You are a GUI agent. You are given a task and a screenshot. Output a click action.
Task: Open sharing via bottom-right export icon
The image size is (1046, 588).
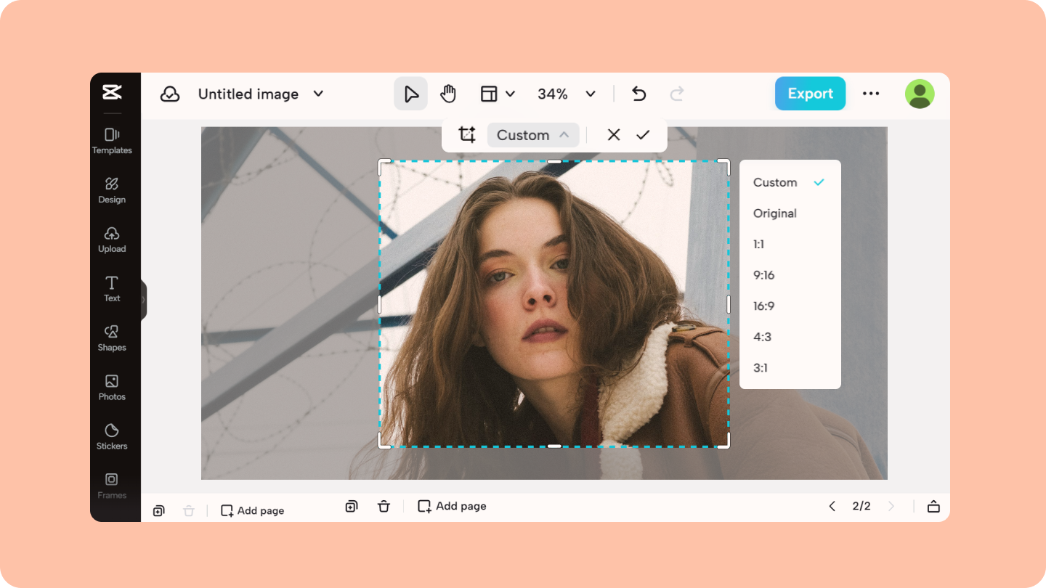933,506
